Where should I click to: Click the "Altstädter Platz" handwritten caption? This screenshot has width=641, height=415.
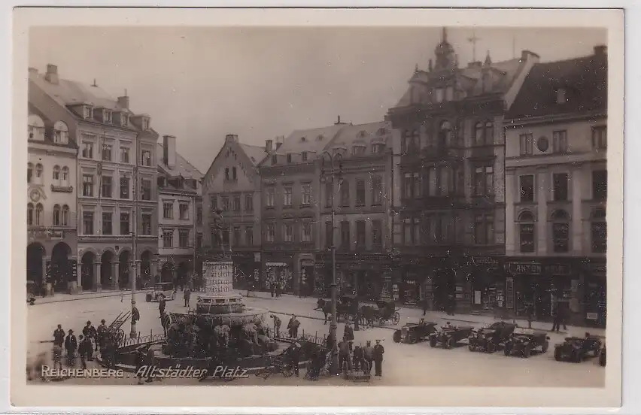[192, 371]
